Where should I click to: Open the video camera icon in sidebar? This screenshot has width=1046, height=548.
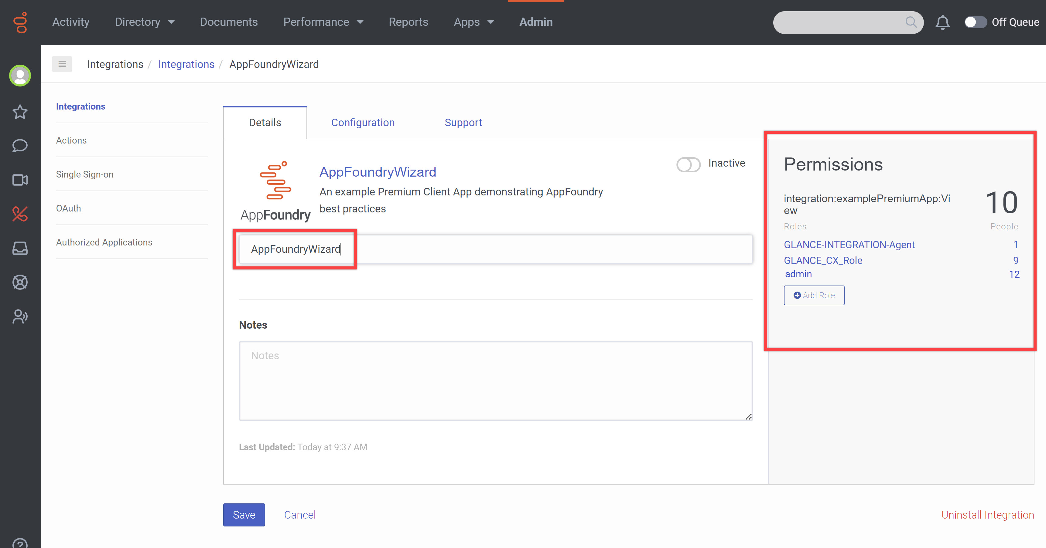tap(20, 180)
